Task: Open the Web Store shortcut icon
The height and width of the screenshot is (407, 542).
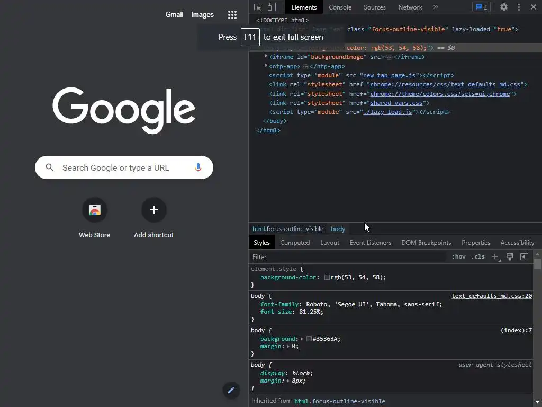Action: pyautogui.click(x=94, y=210)
